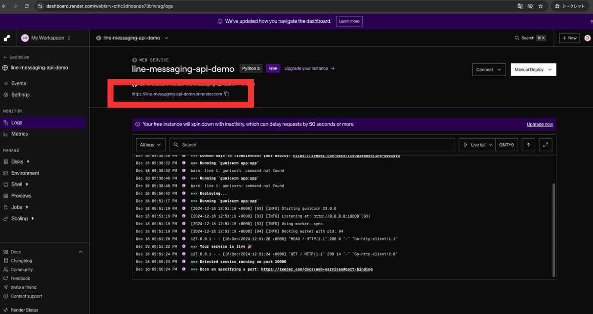Click the Changelog icon in sidebar

[x=6, y=261]
